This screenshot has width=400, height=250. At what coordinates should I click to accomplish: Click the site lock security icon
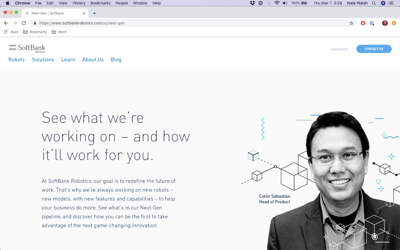tap(35, 23)
